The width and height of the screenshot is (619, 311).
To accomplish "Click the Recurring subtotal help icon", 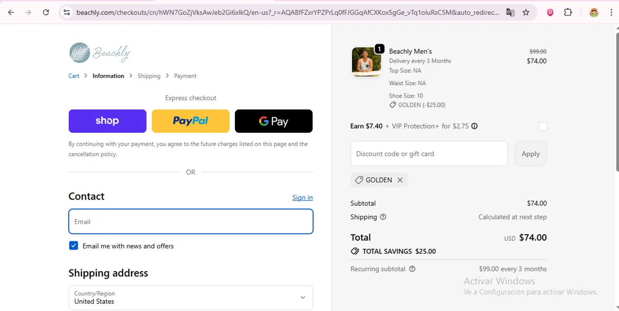I will pyautogui.click(x=412, y=269).
